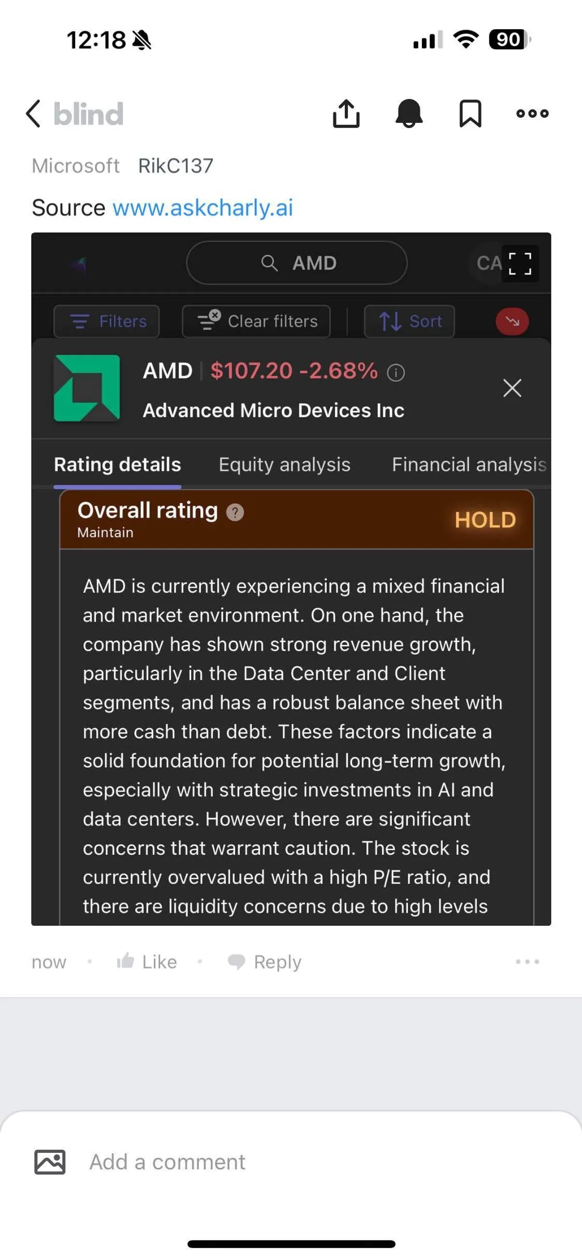Expand the embedded image to fullscreen
Image resolution: width=582 pixels, height=1260 pixels.
point(520,264)
